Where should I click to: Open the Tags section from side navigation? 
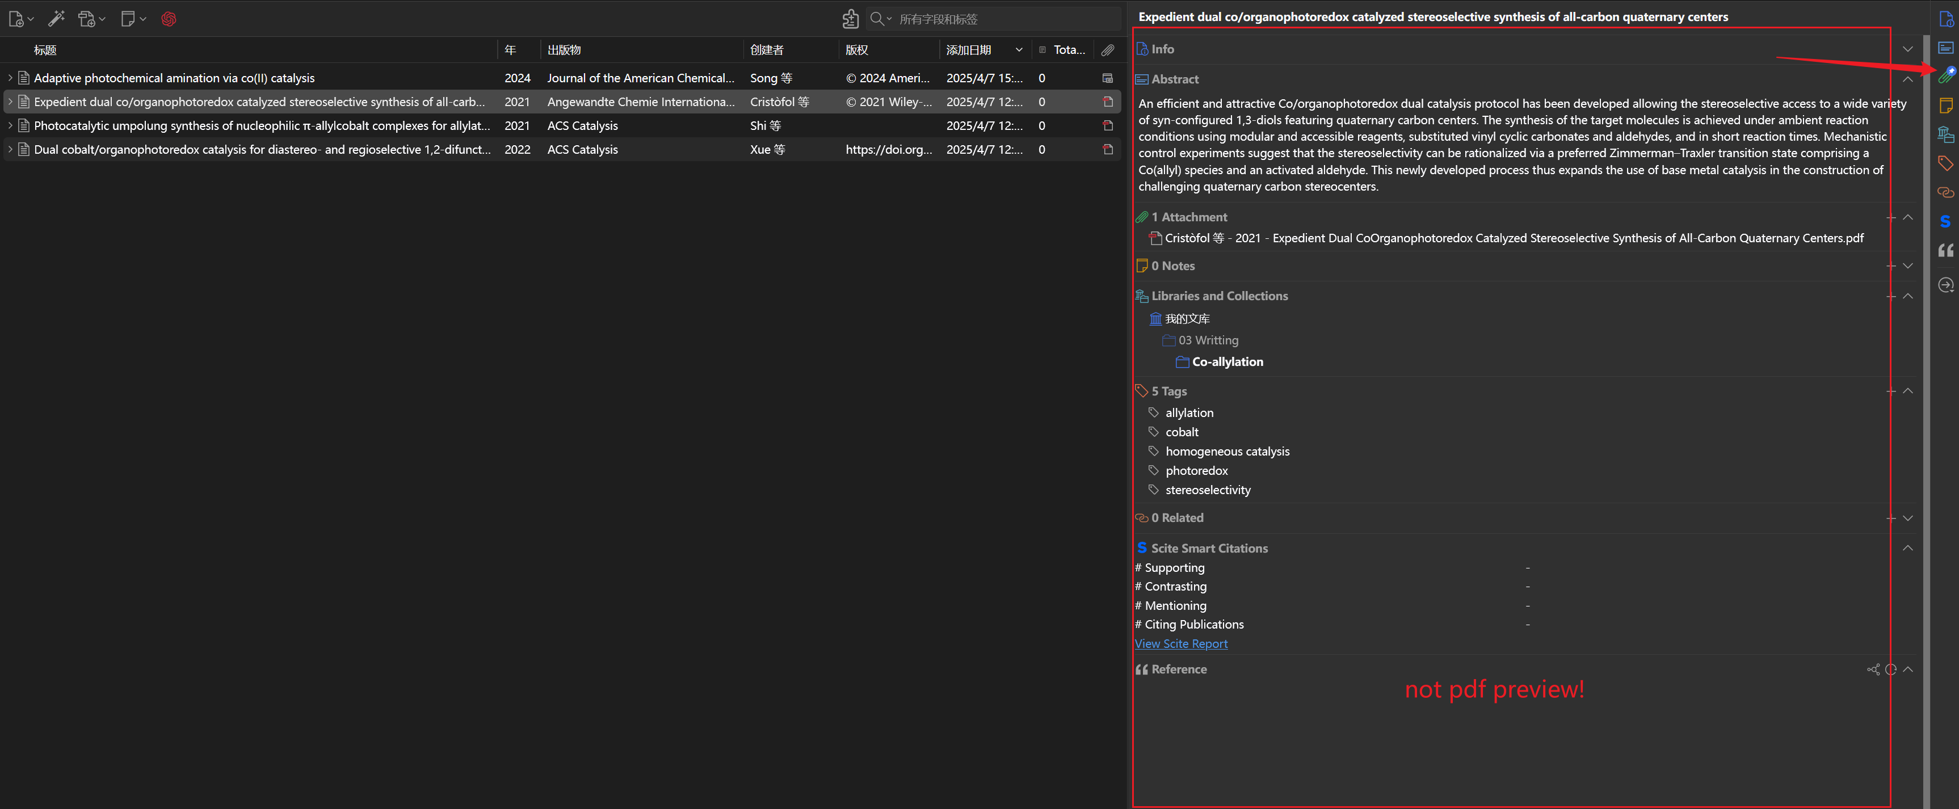tap(1945, 163)
